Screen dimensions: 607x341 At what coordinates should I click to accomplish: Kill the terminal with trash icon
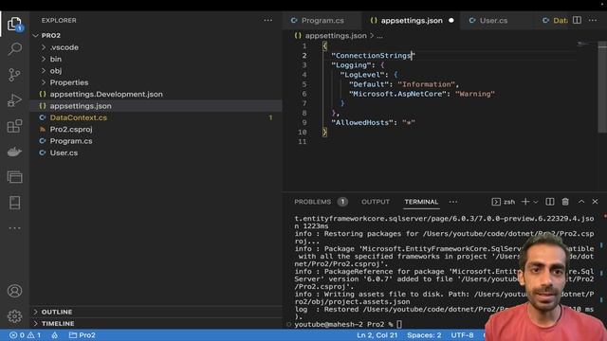tap(565, 202)
